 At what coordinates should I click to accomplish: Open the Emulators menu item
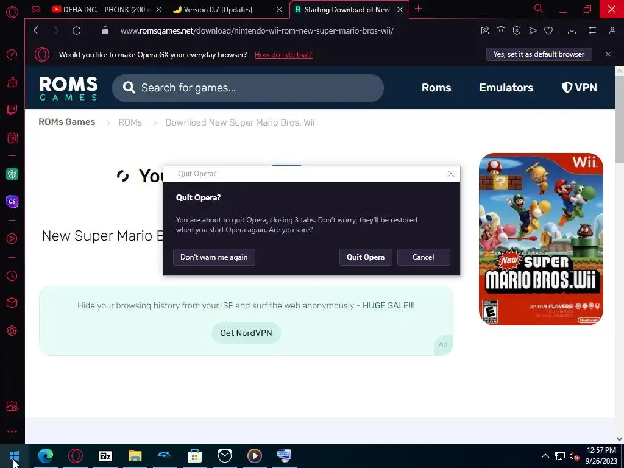point(506,88)
